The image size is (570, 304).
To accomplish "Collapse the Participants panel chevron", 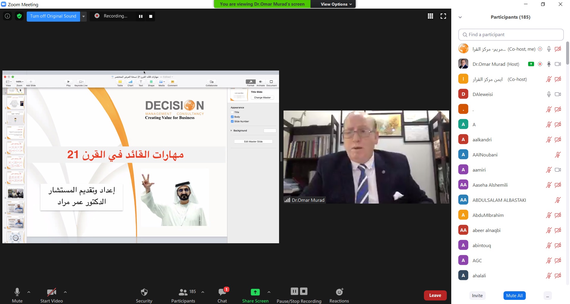I will [460, 17].
